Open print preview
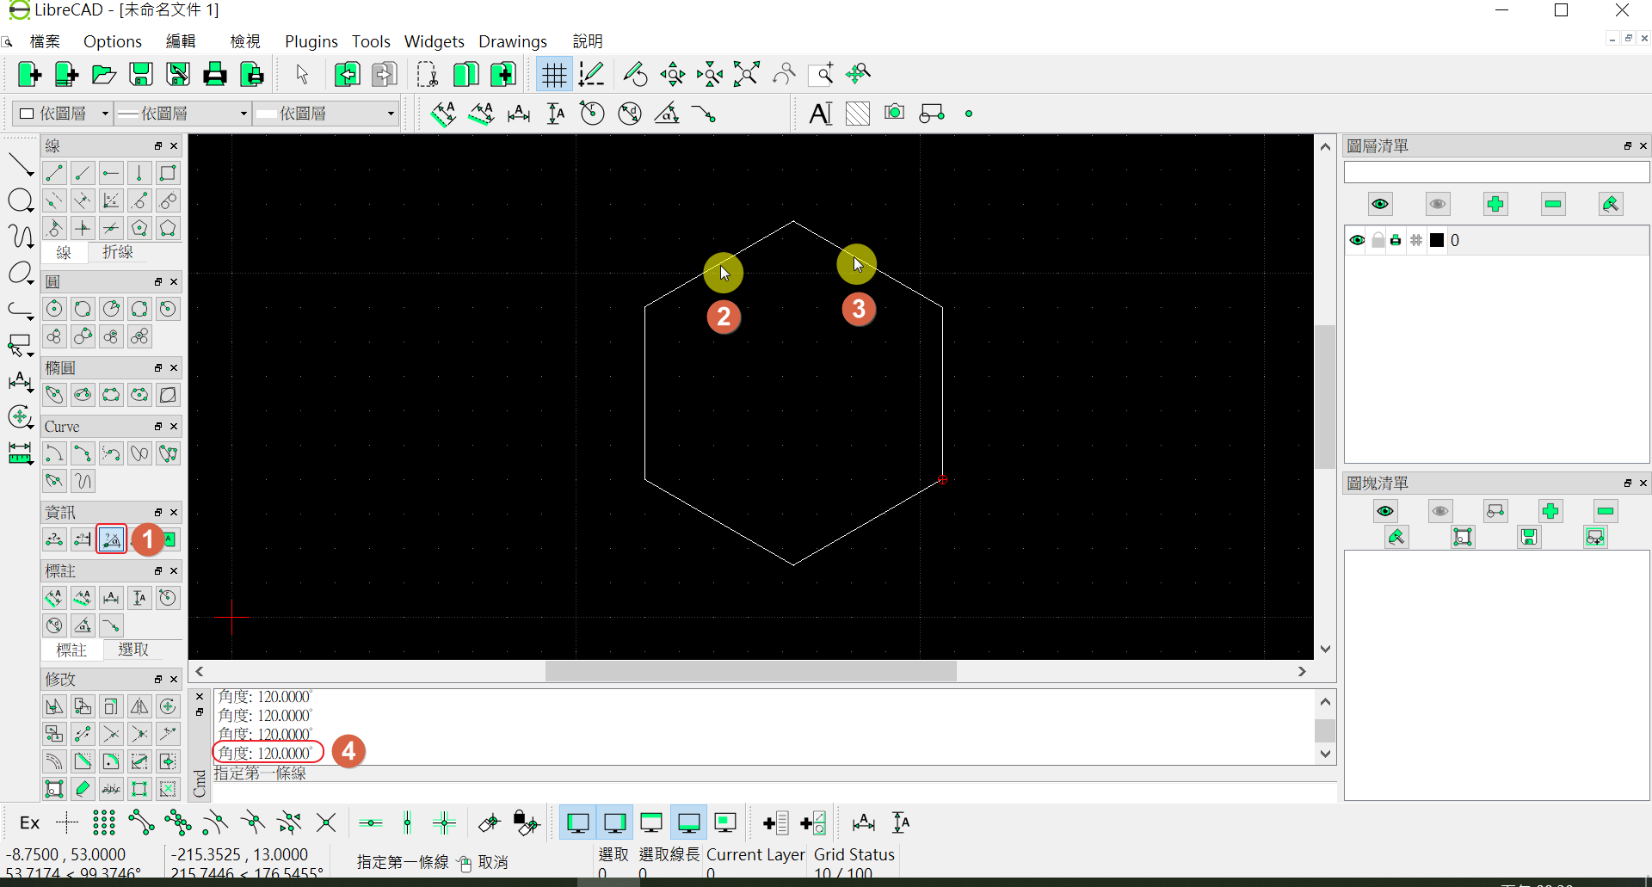This screenshot has height=887, width=1652. [x=252, y=75]
